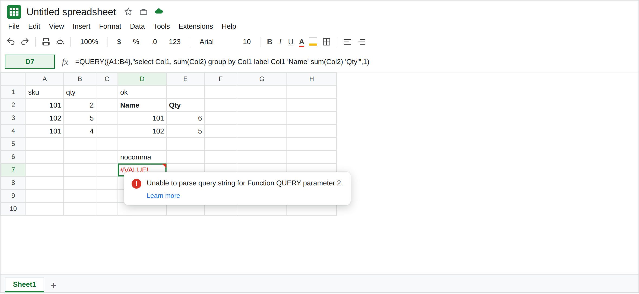The width and height of the screenshot is (639, 294).
Task: Click the decimal places button
Action: click(x=154, y=42)
